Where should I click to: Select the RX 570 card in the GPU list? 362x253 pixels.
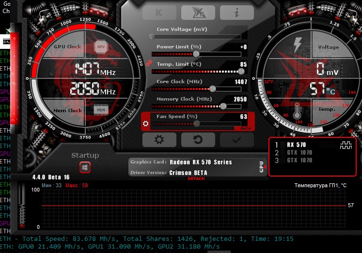[297, 145]
